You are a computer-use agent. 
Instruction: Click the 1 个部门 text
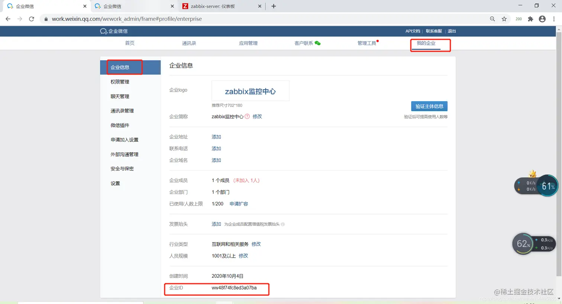coord(220,192)
